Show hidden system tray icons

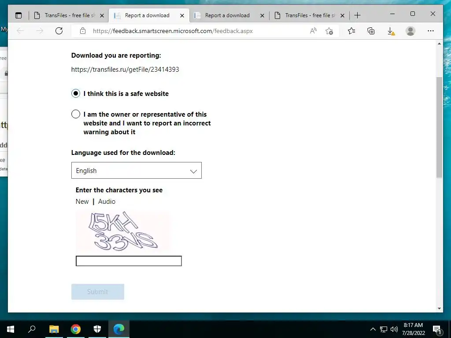(x=373, y=329)
